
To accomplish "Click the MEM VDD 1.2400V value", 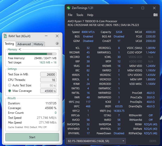I will [151, 66].
